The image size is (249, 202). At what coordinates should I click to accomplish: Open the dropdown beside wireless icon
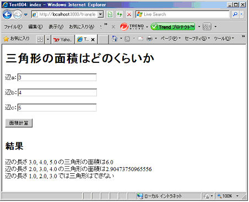(x=215, y=27)
